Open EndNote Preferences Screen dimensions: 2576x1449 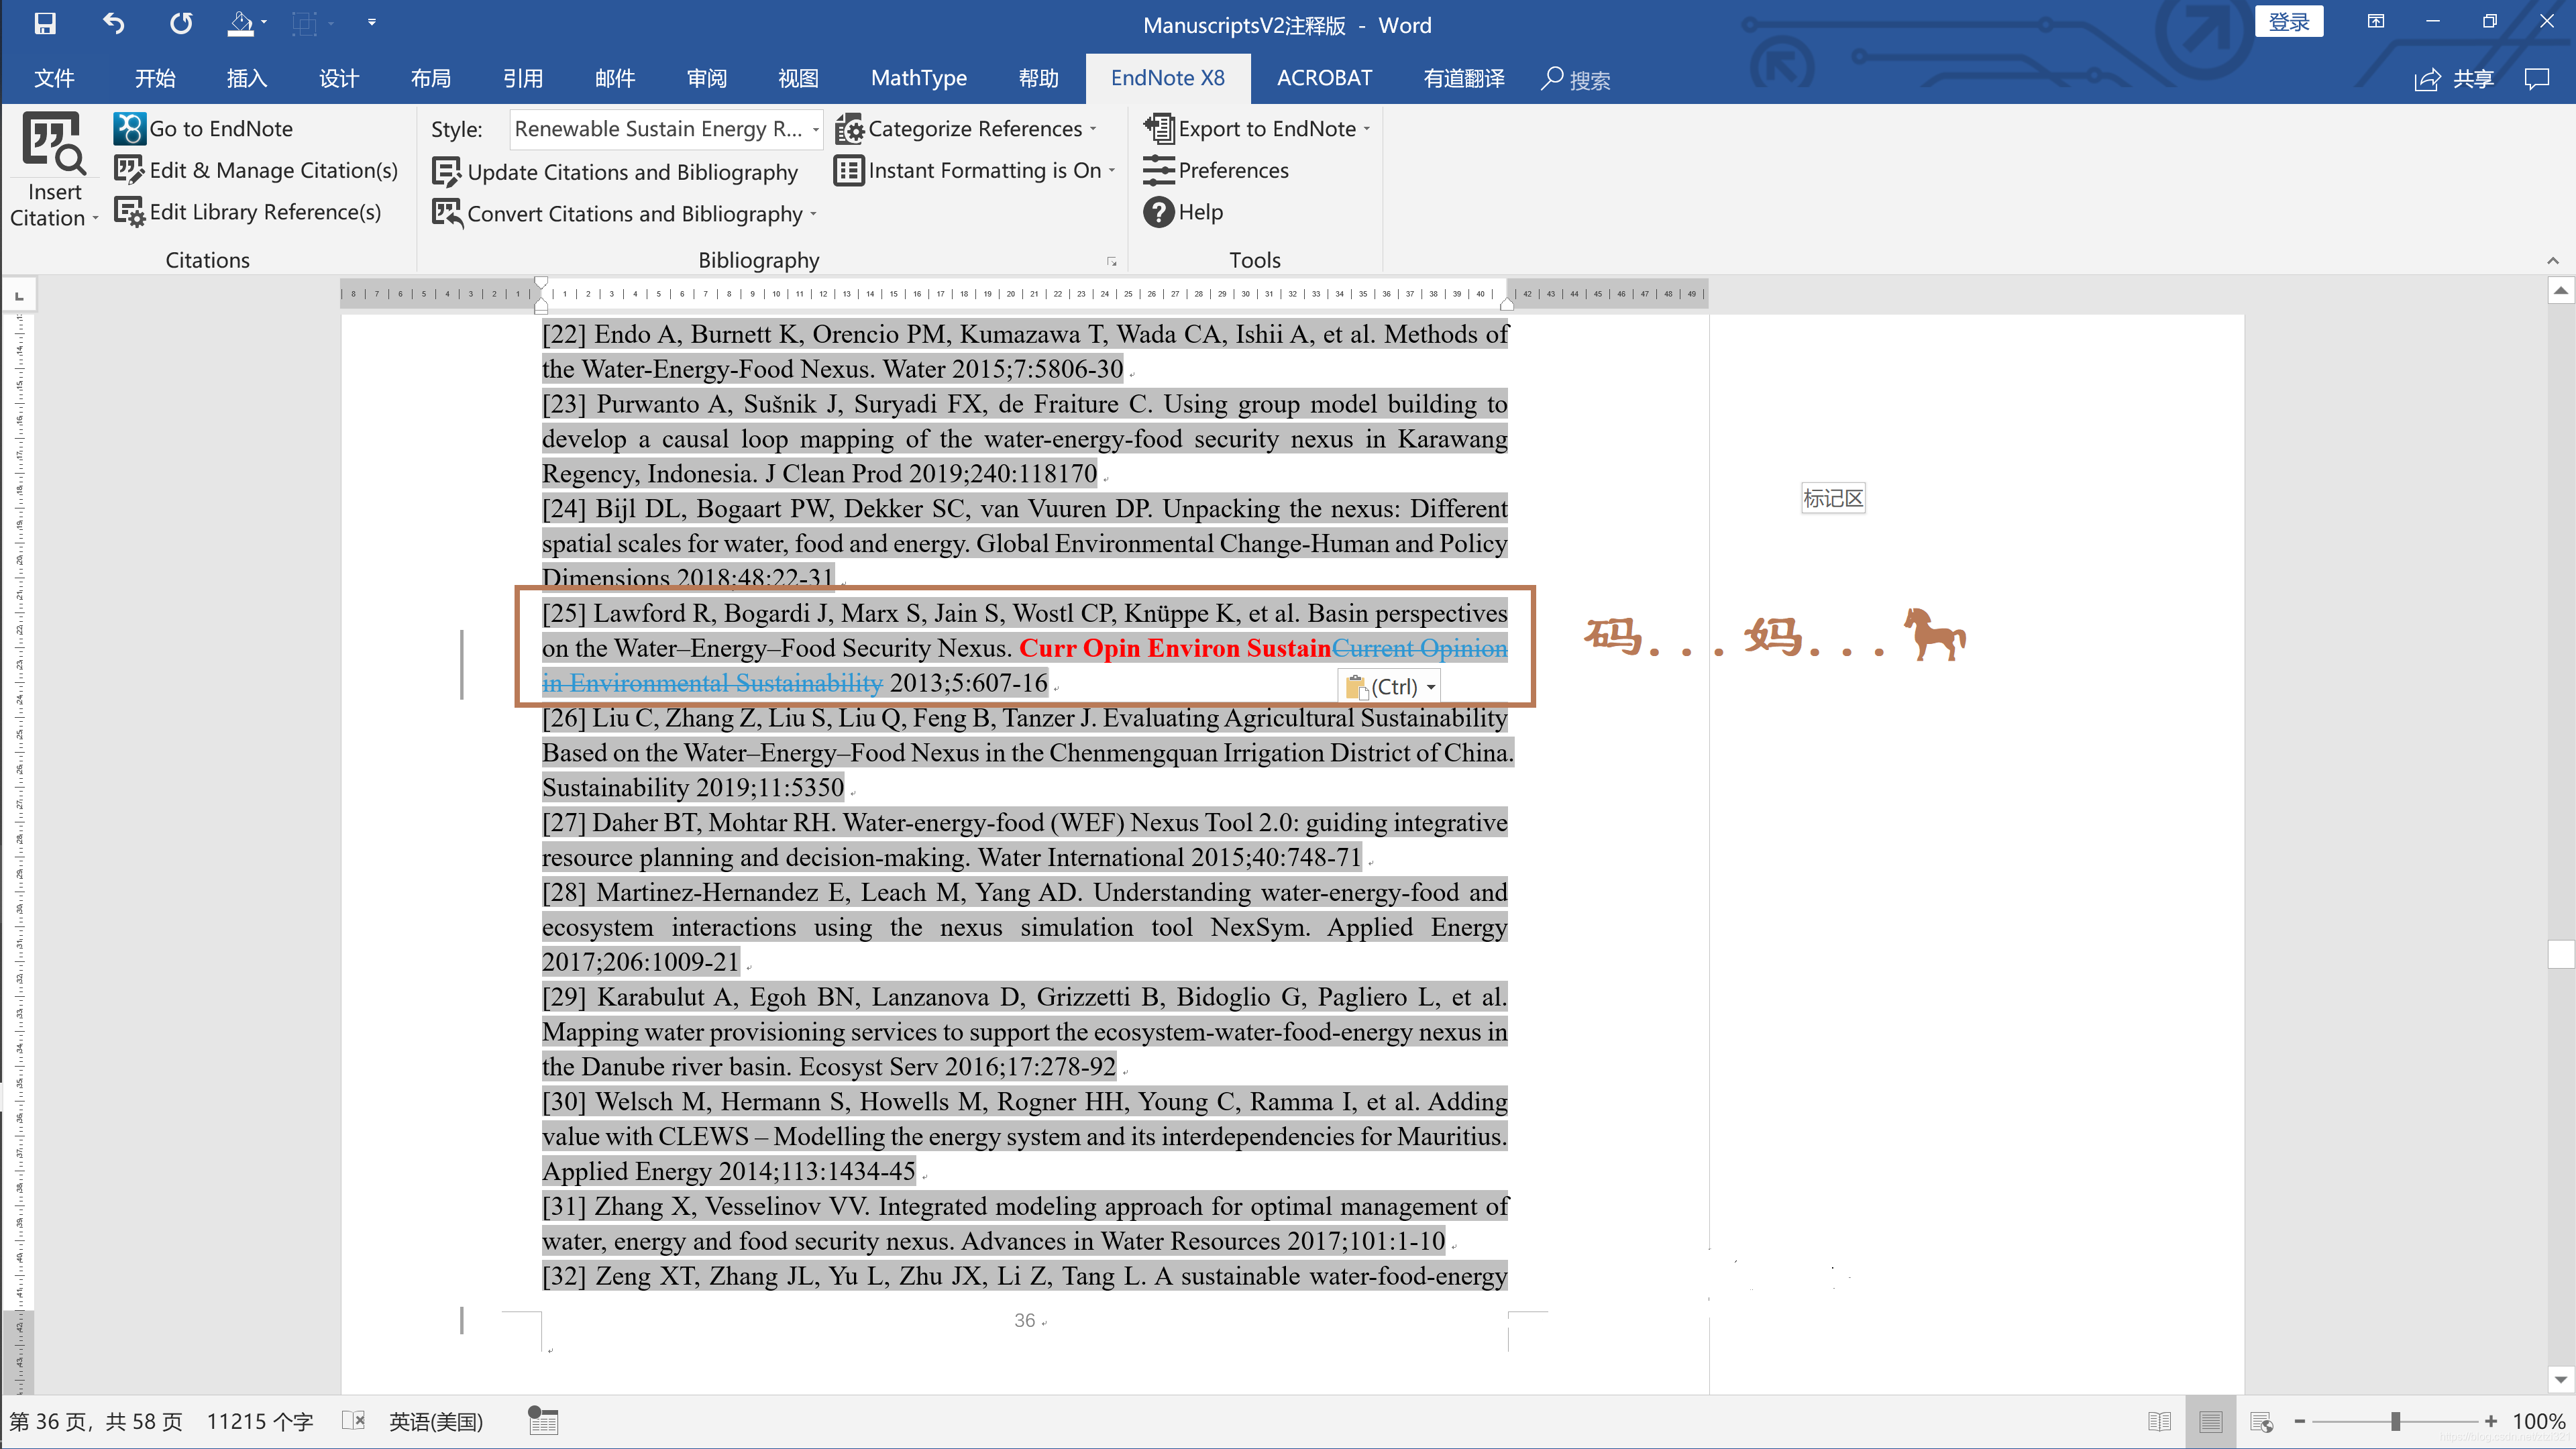coord(1216,171)
